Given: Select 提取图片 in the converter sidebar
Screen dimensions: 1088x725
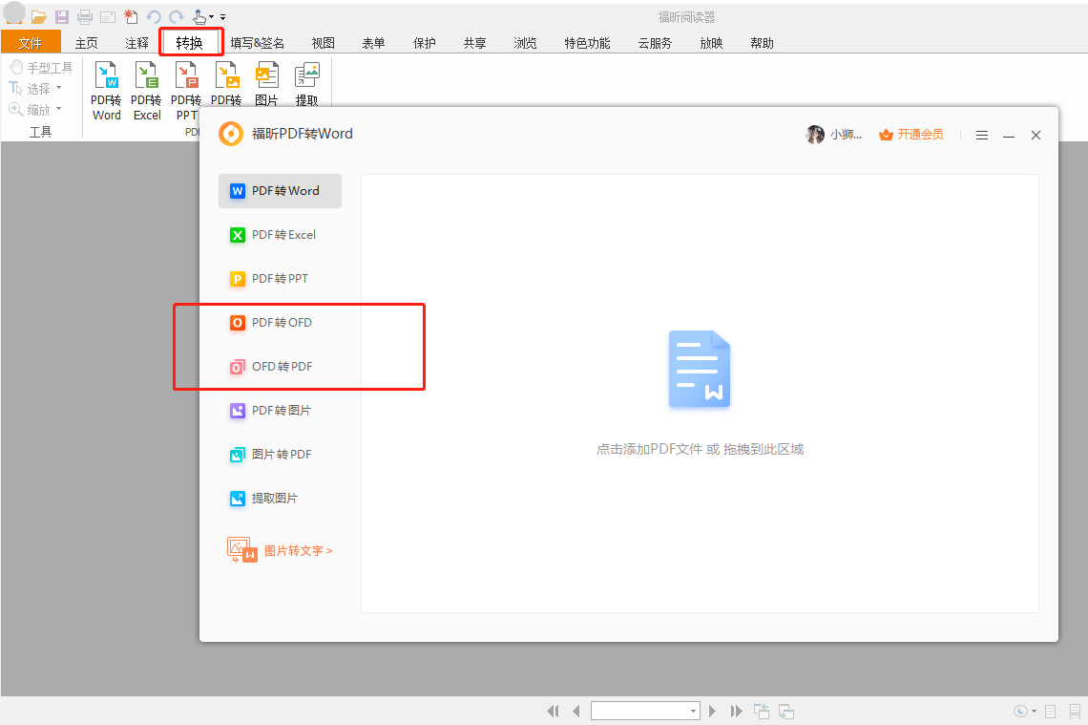Looking at the screenshot, I should 280,498.
